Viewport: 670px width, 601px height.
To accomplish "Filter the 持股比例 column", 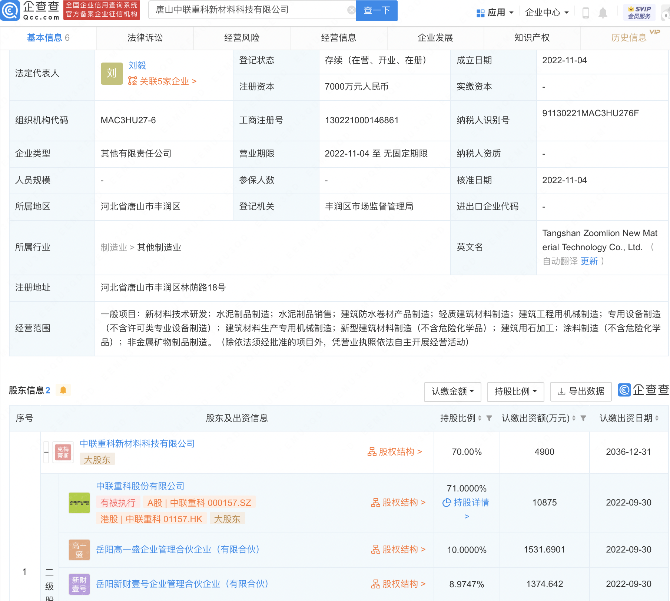I will click(489, 418).
